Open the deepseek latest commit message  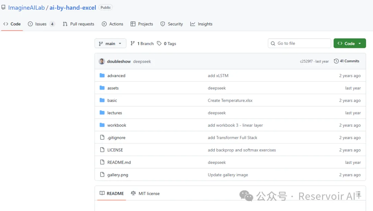[142, 61]
